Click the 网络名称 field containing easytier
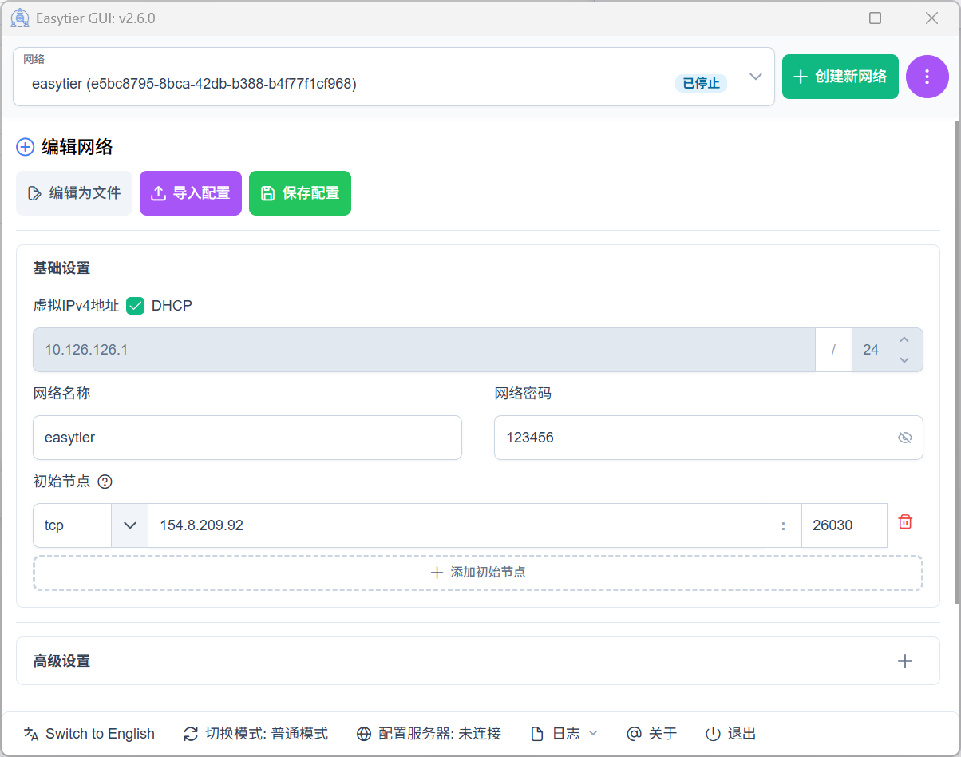 point(247,438)
